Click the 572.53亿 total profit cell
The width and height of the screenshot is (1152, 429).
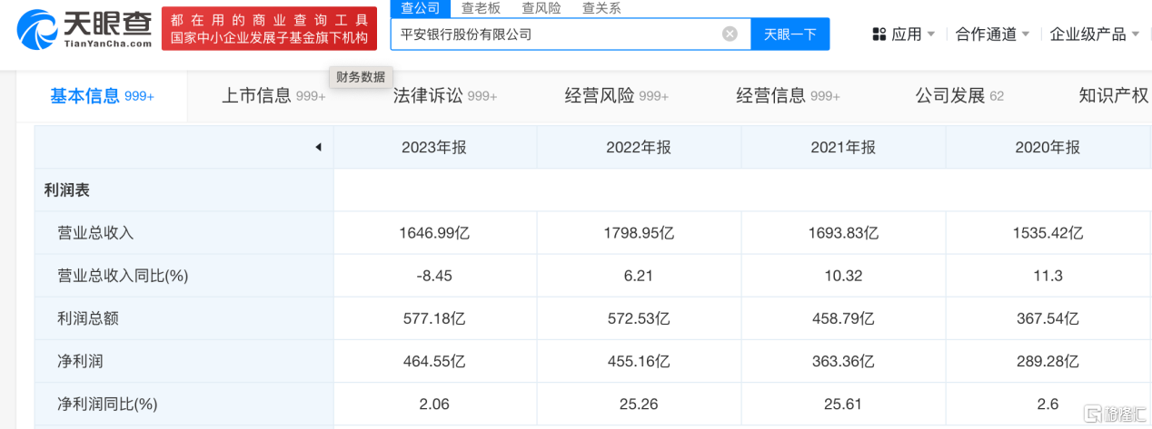(639, 318)
